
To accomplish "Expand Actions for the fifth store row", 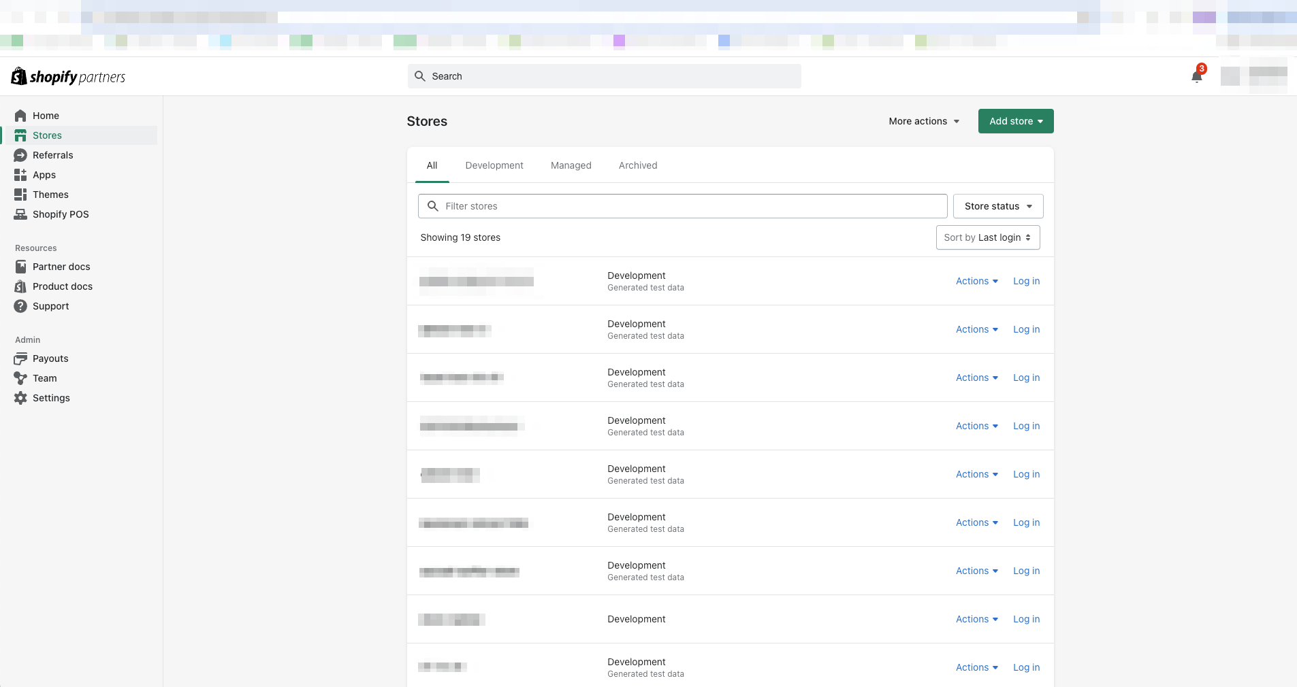I will tap(977, 474).
